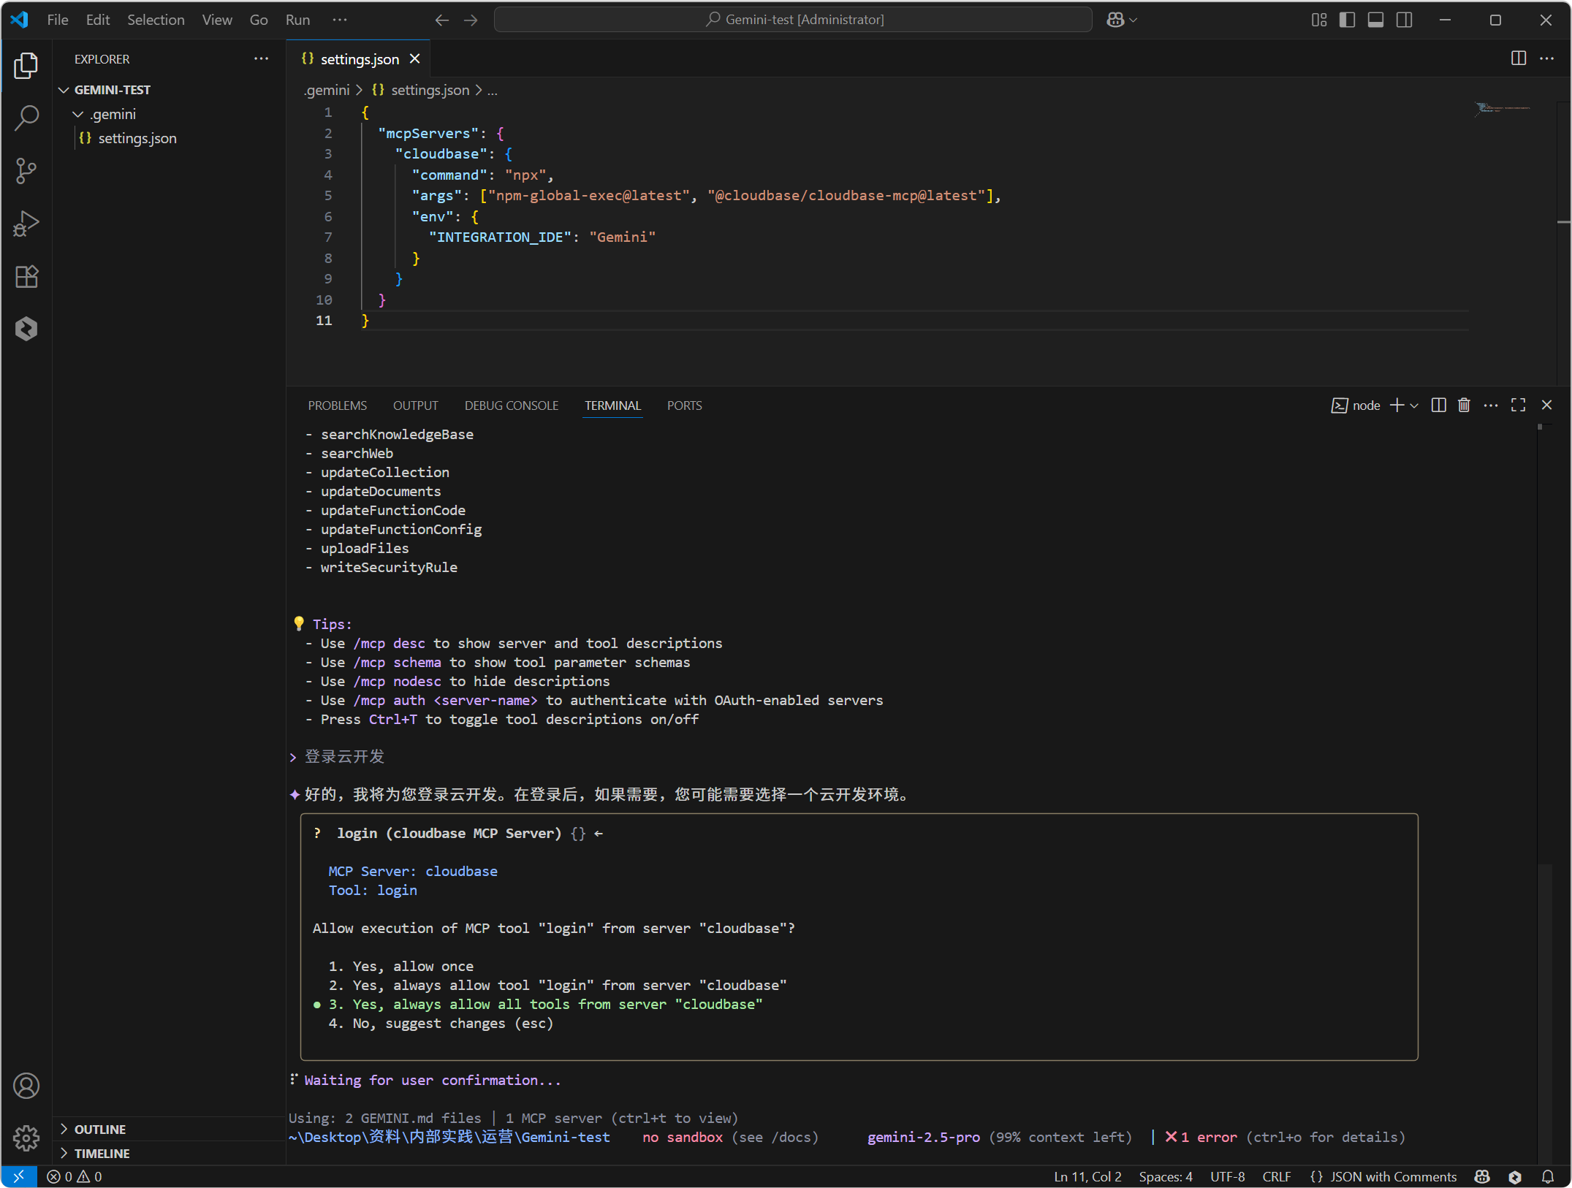
Task: Kill terminal with trash icon
Action: point(1464,405)
